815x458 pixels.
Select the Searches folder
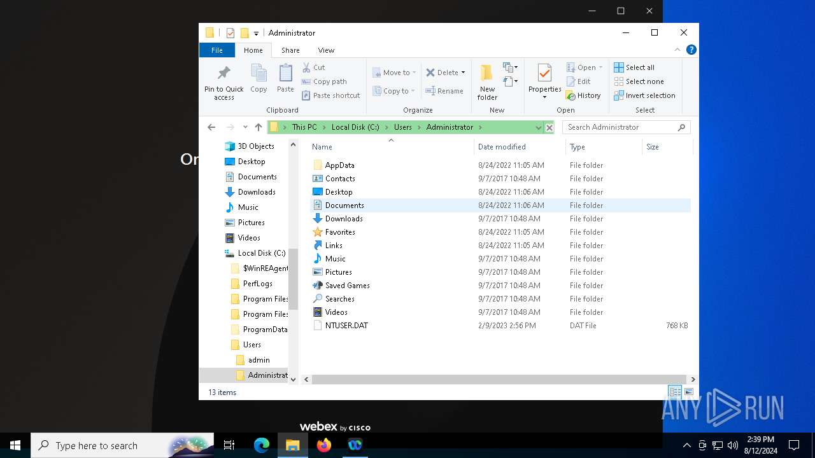[334, 299]
